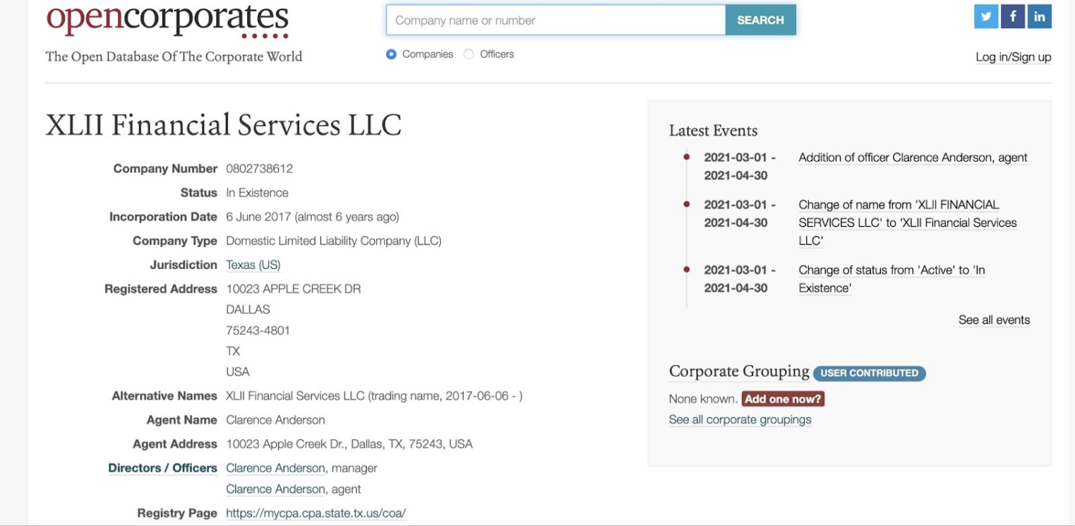Screen dimensions: 1075x526
Task: Click the 'Add one now?' button
Action: point(783,399)
